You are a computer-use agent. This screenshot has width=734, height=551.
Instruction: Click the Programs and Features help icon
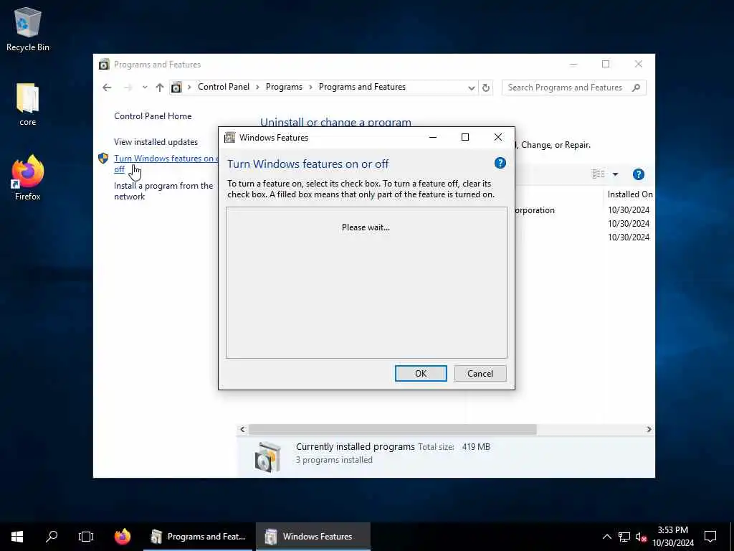638,174
